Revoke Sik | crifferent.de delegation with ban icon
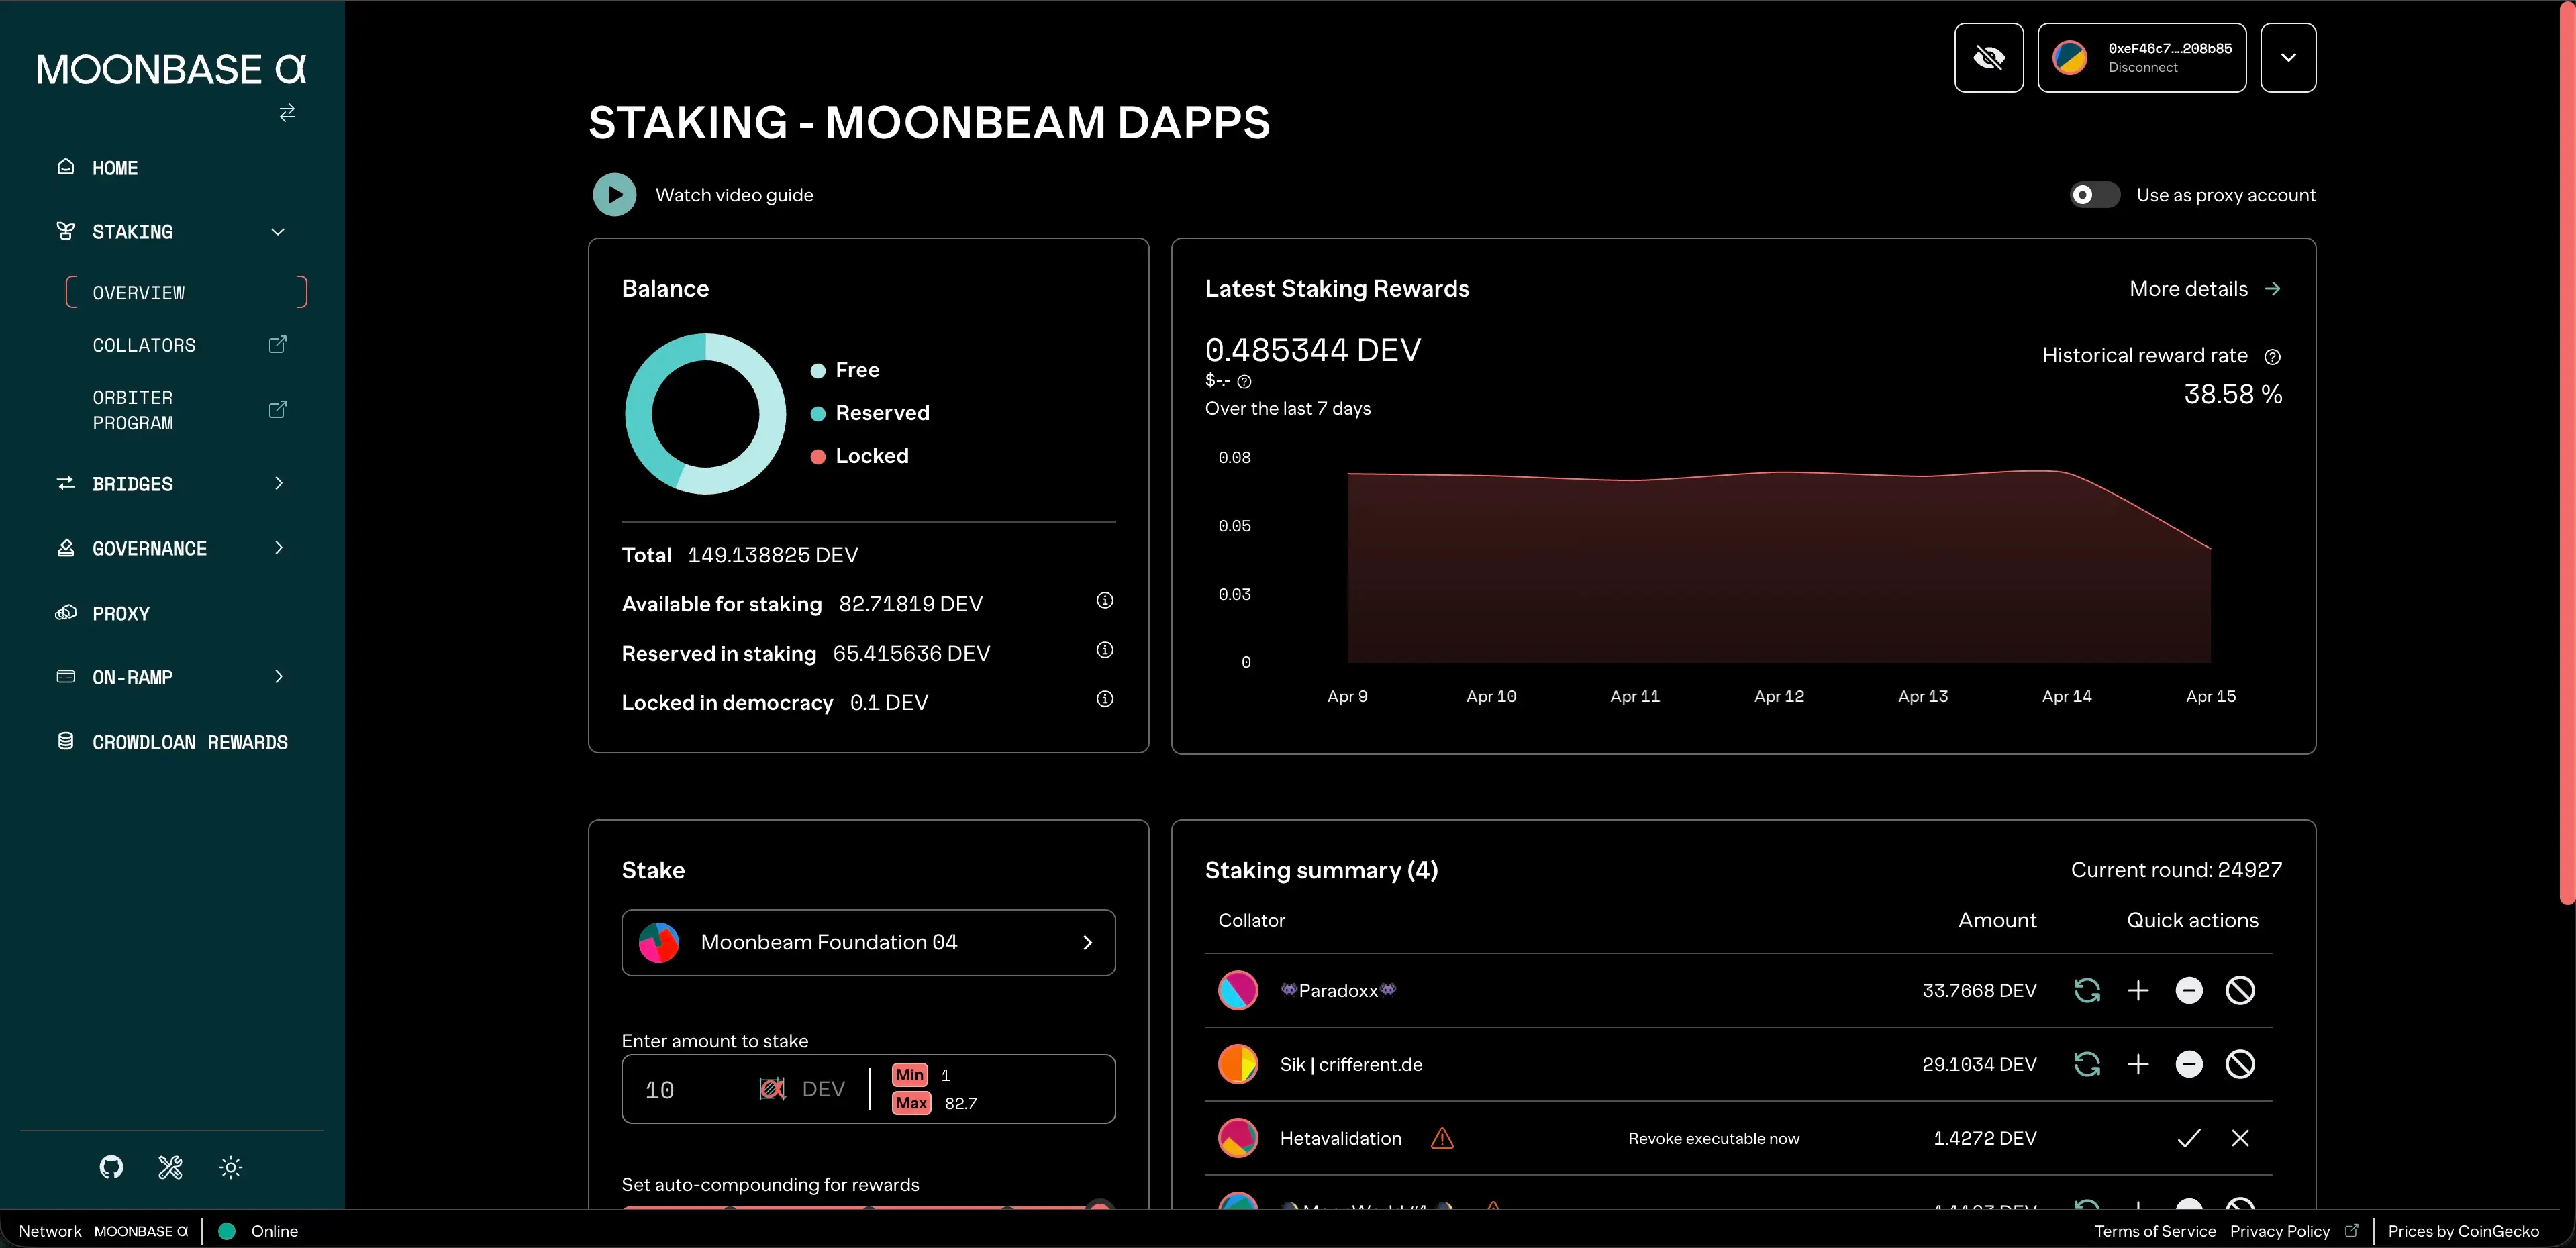The height and width of the screenshot is (1248, 2576). point(2240,1064)
